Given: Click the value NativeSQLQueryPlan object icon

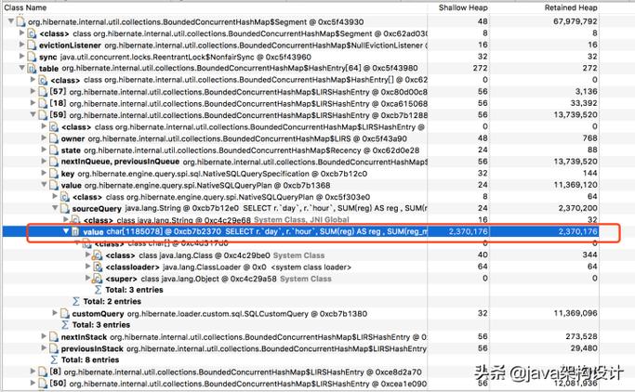Looking at the screenshot, I should coord(53,185).
